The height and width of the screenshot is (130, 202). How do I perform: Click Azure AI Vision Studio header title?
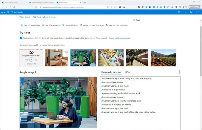[12, 12]
